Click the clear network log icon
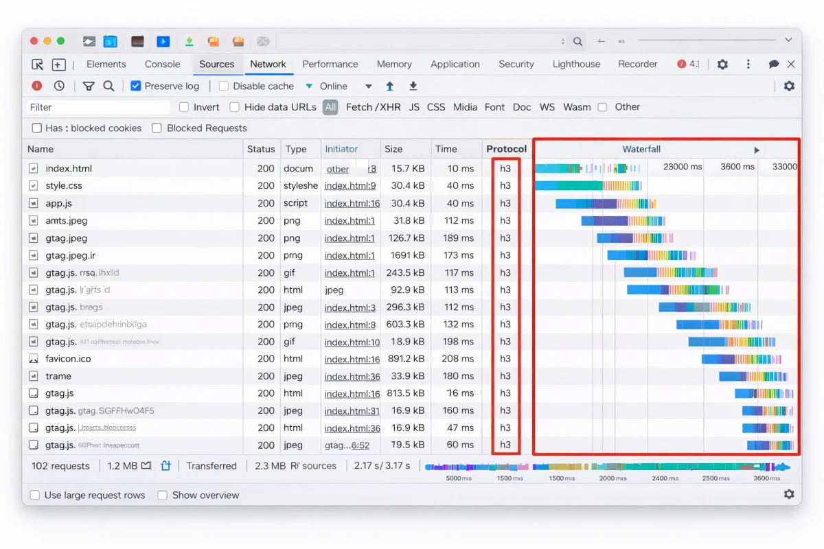This screenshot has width=824, height=549. 59,86
